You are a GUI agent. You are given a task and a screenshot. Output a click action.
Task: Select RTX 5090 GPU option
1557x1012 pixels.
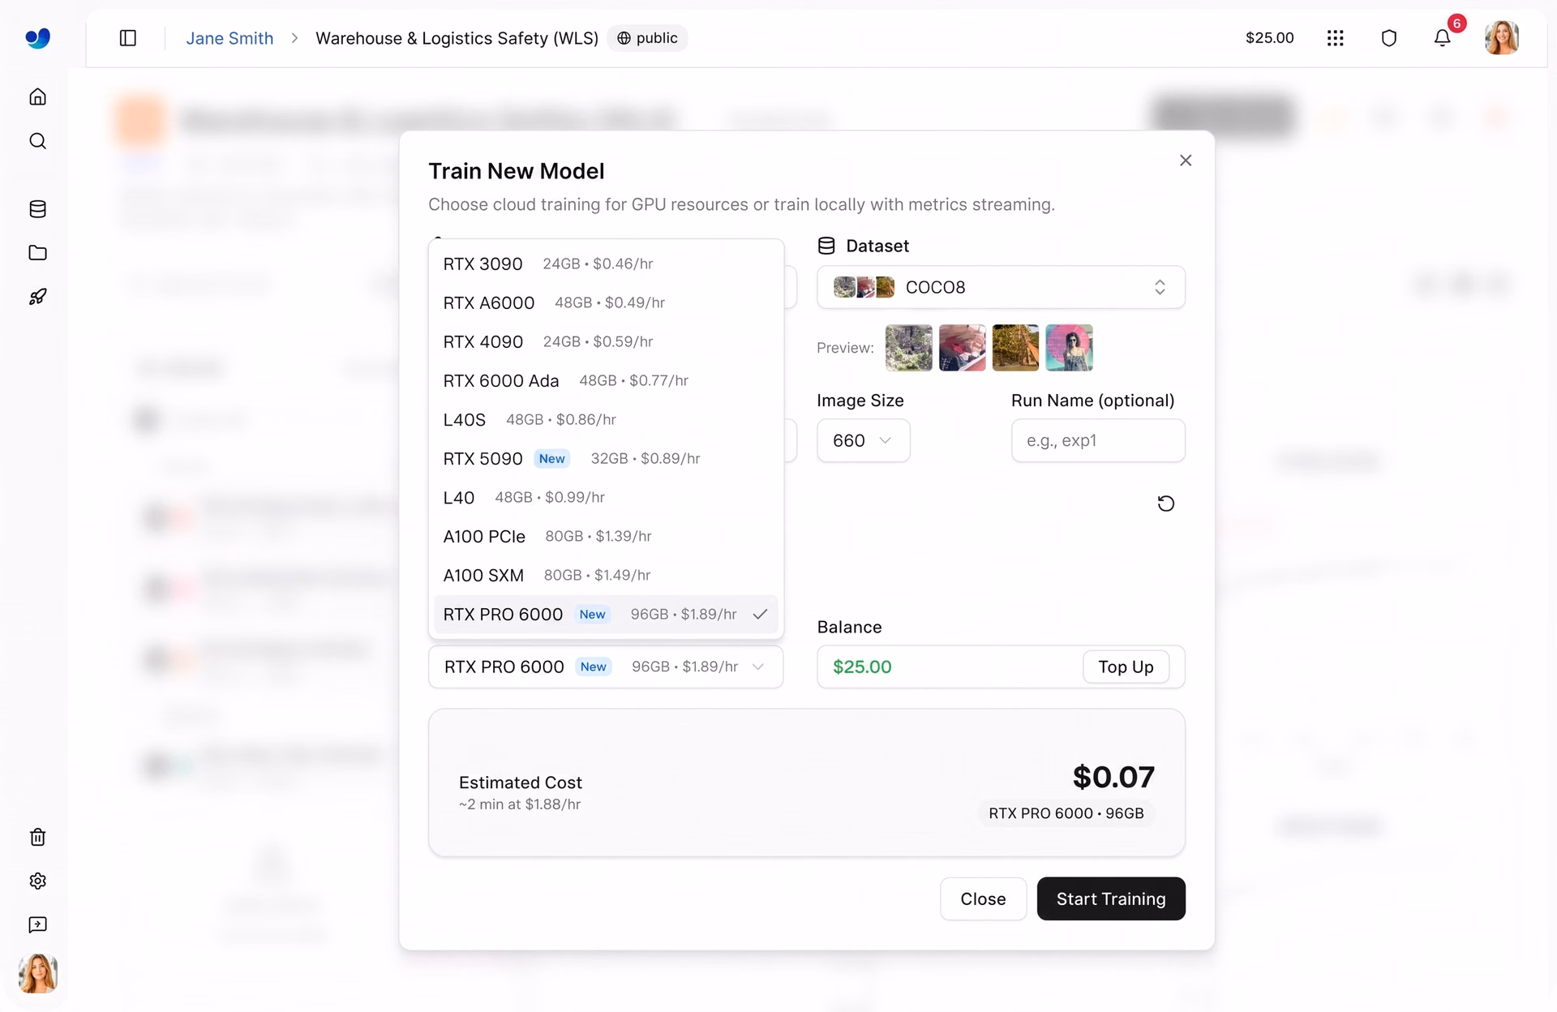coord(606,458)
